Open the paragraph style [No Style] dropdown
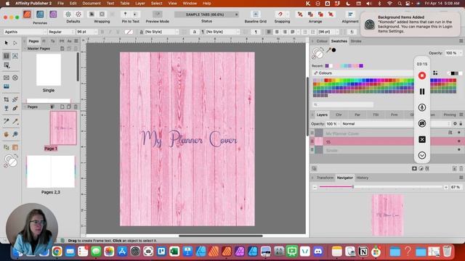The image size is (465, 261). coord(222,32)
